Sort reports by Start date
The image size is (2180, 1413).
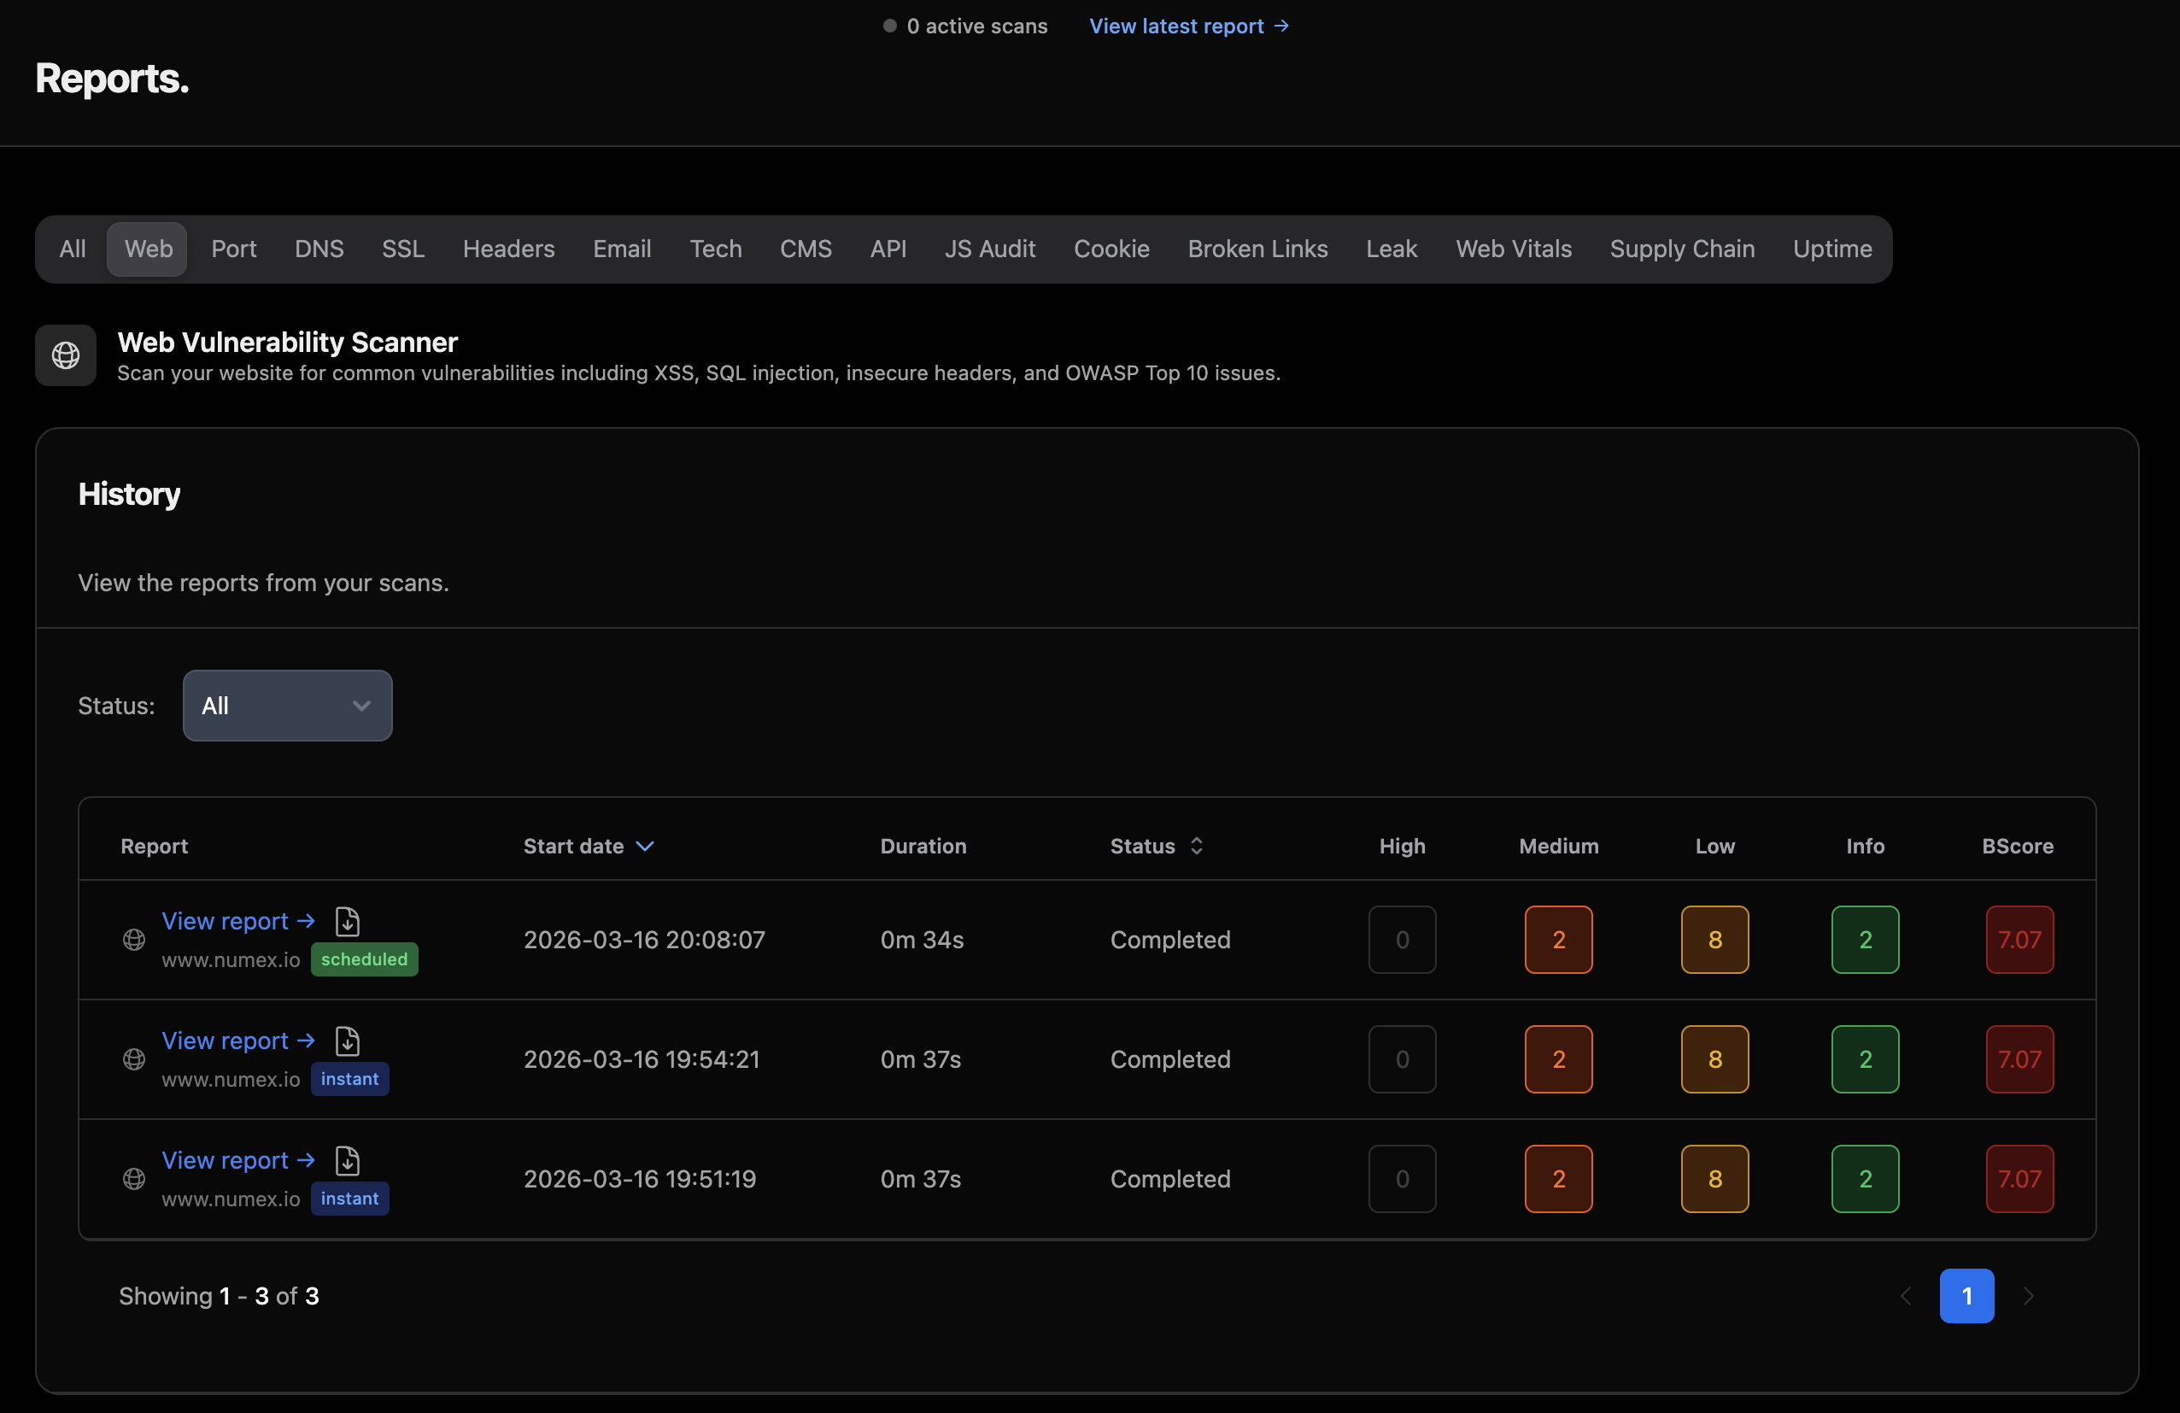(589, 845)
